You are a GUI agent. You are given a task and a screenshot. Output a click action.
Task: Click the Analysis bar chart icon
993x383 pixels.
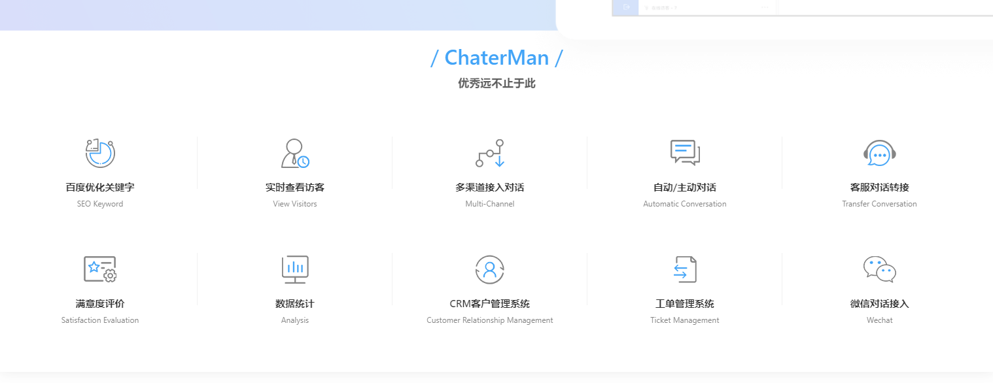[x=295, y=269]
